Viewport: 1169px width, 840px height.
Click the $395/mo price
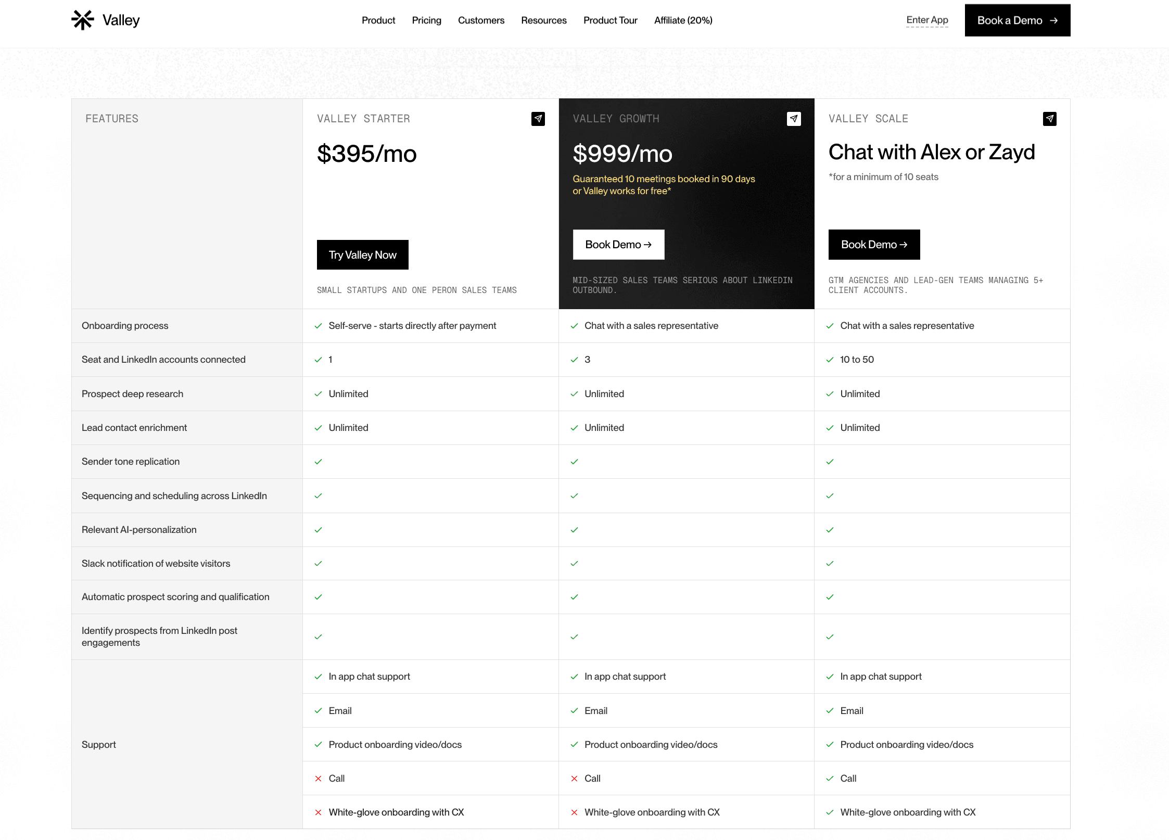click(367, 154)
